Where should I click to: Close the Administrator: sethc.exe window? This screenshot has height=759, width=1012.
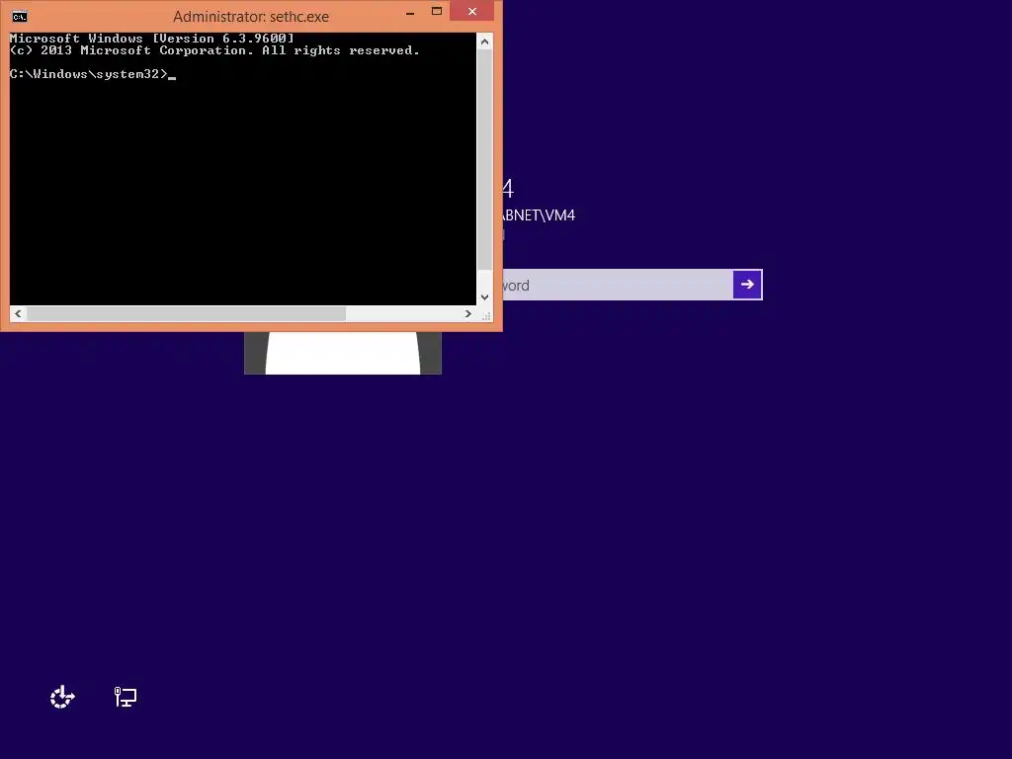[472, 12]
